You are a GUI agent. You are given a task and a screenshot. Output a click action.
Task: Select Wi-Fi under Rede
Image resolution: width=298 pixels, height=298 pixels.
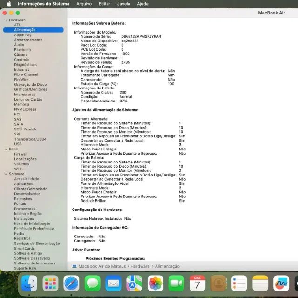pyautogui.click(x=19, y=169)
